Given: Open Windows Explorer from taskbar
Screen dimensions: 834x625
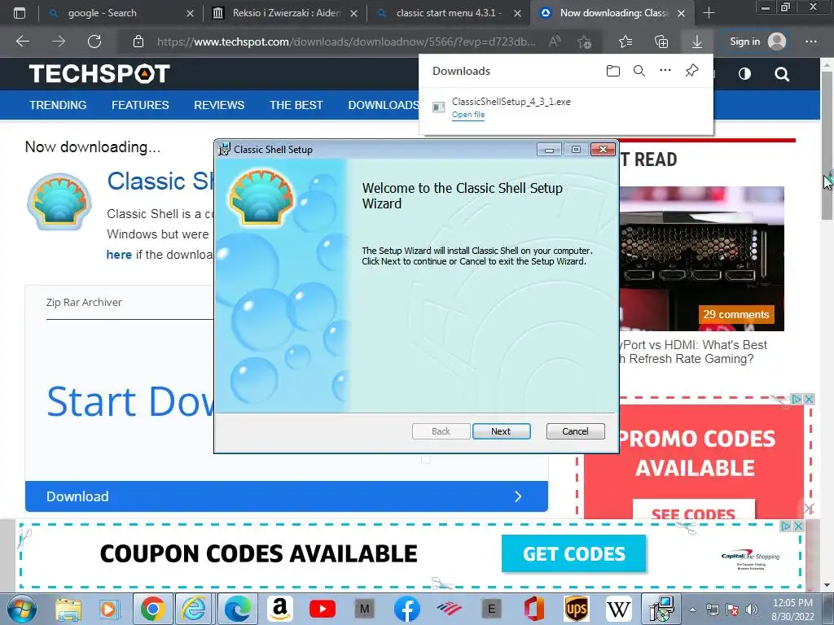Looking at the screenshot, I should point(69,609).
